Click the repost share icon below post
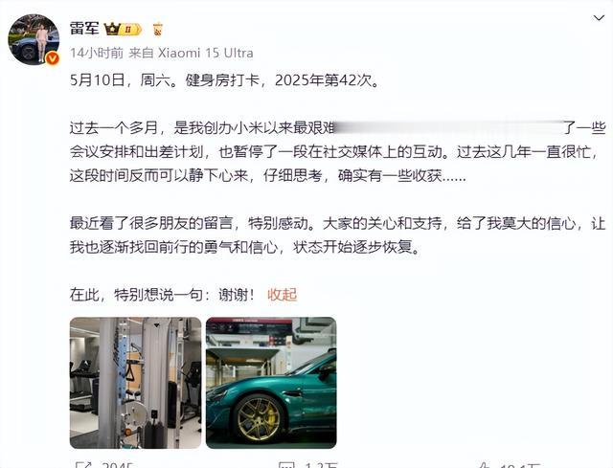The height and width of the screenshot is (468, 613). [83, 465]
